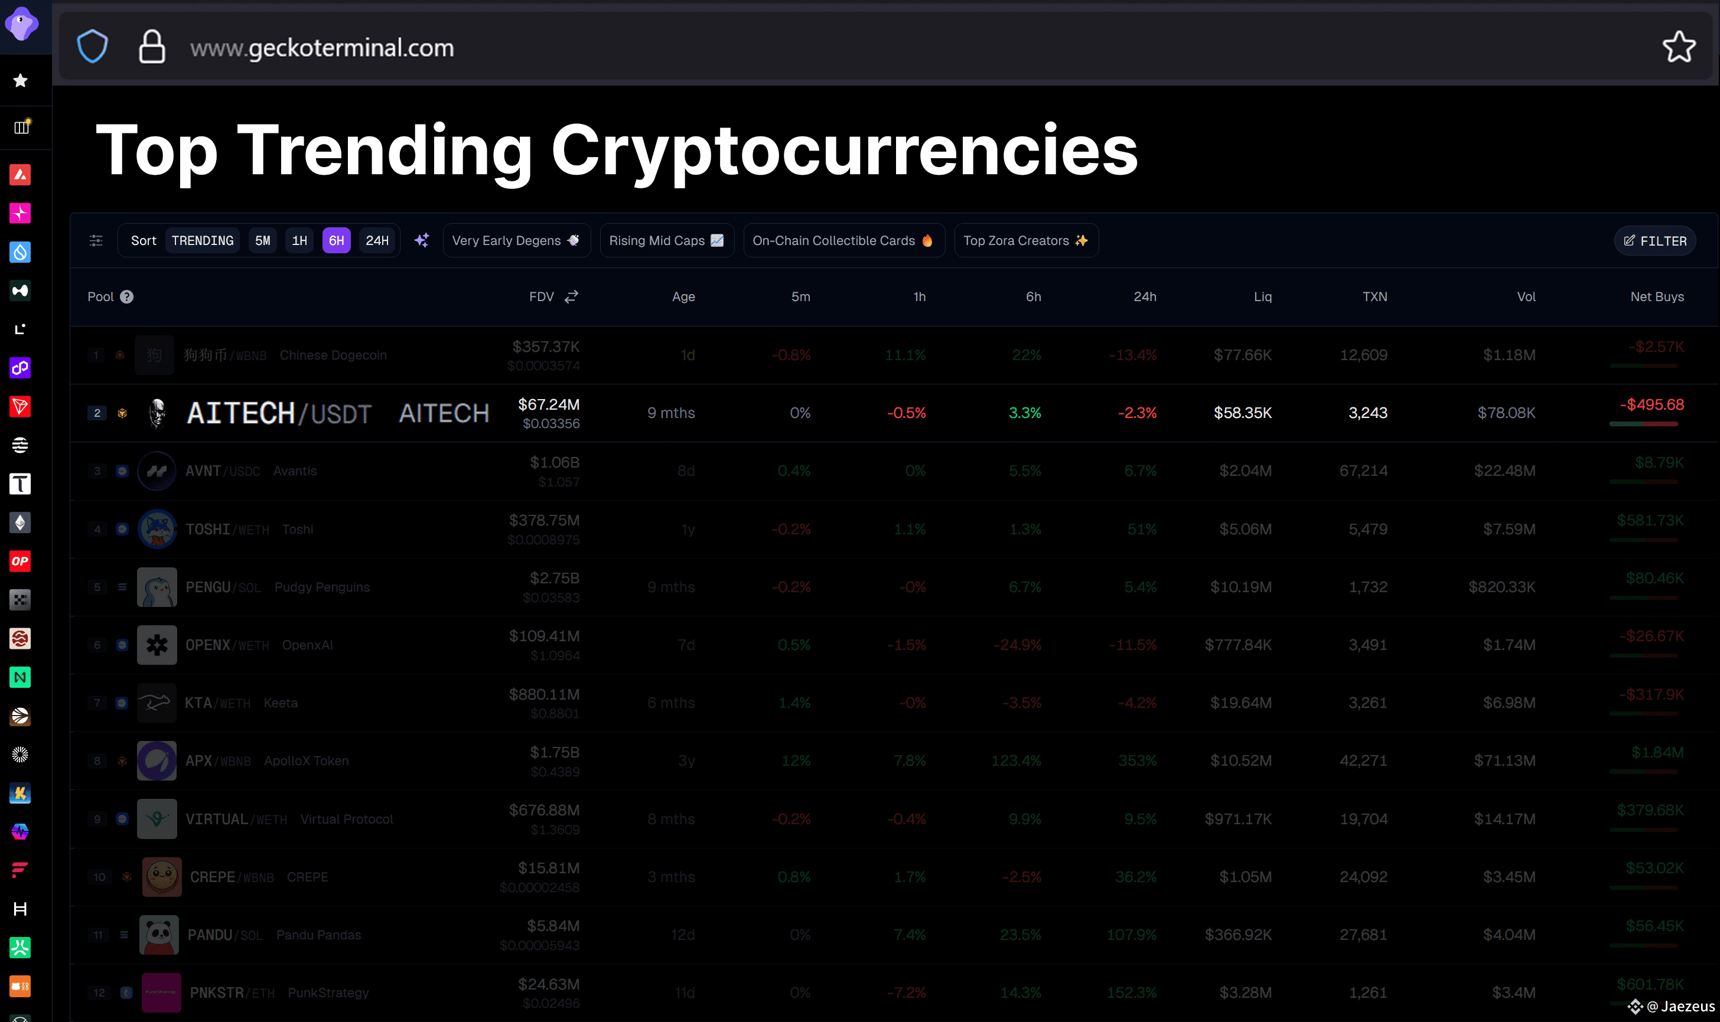Image resolution: width=1720 pixels, height=1022 pixels.
Task: Select the NEAR network icon
Action: [x=20, y=677]
